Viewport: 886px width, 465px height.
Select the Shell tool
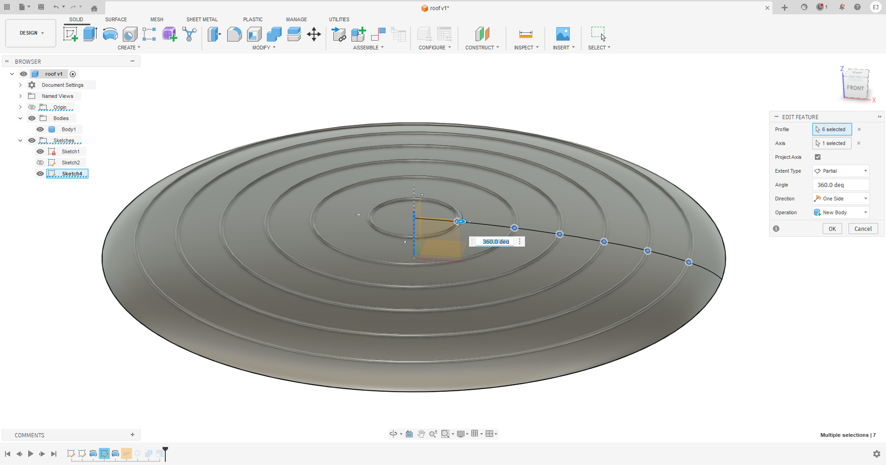click(x=254, y=34)
